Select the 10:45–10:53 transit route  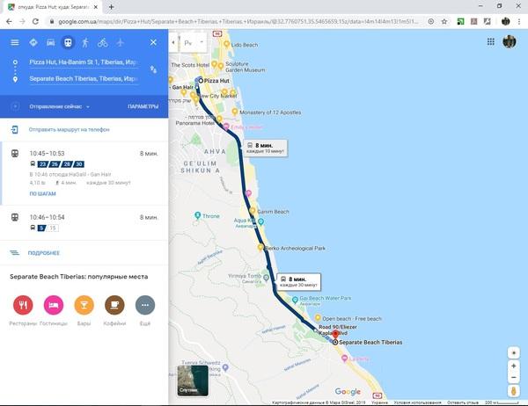click(84, 173)
